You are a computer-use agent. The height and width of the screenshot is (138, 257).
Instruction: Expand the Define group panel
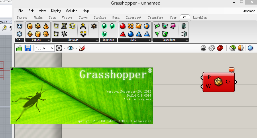point(49,40)
